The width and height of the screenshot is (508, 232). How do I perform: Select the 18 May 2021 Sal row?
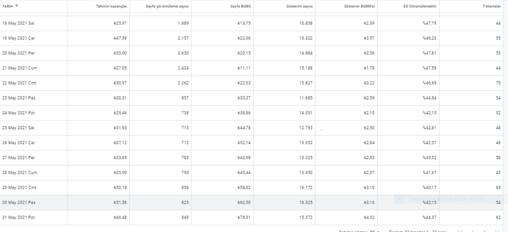252,24
